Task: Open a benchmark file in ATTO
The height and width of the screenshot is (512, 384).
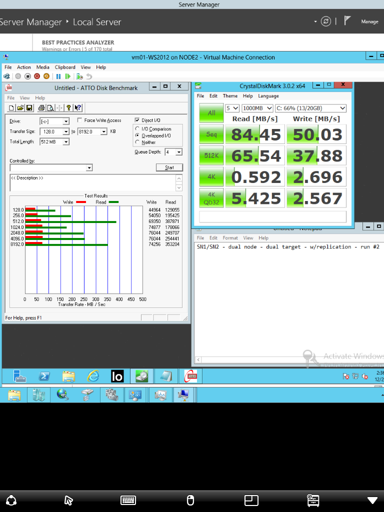Action: (20, 108)
